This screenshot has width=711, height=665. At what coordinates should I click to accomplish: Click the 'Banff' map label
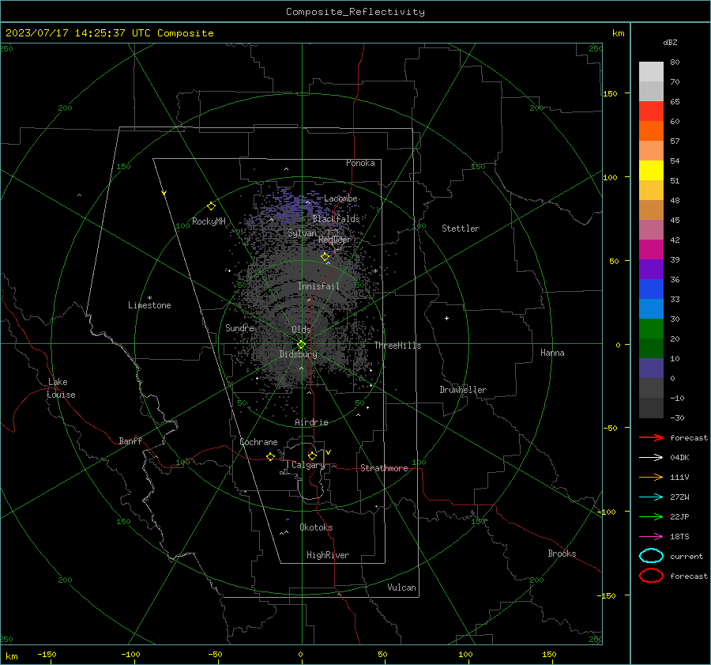pos(130,440)
